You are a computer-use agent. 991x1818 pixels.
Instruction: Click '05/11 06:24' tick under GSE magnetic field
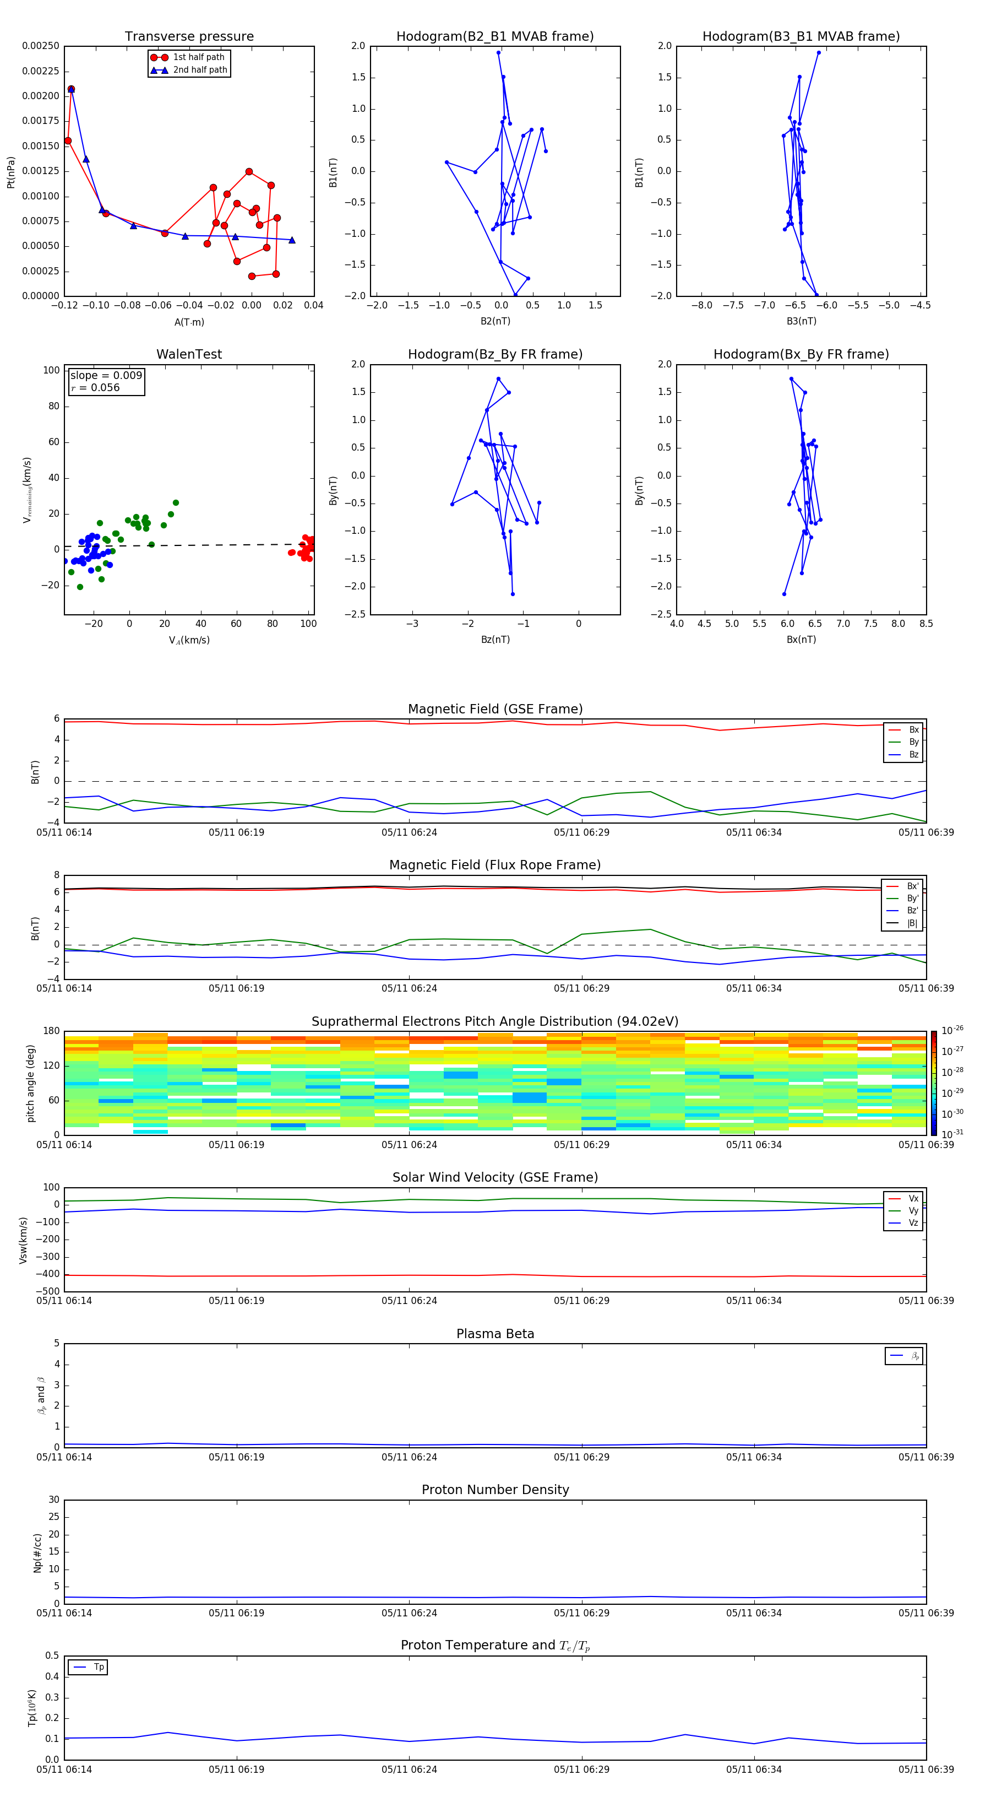[409, 832]
